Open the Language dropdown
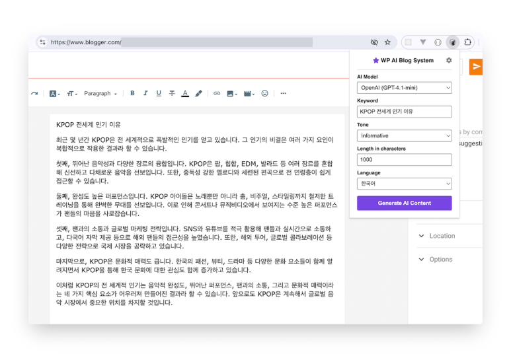511x362 pixels. click(404, 184)
